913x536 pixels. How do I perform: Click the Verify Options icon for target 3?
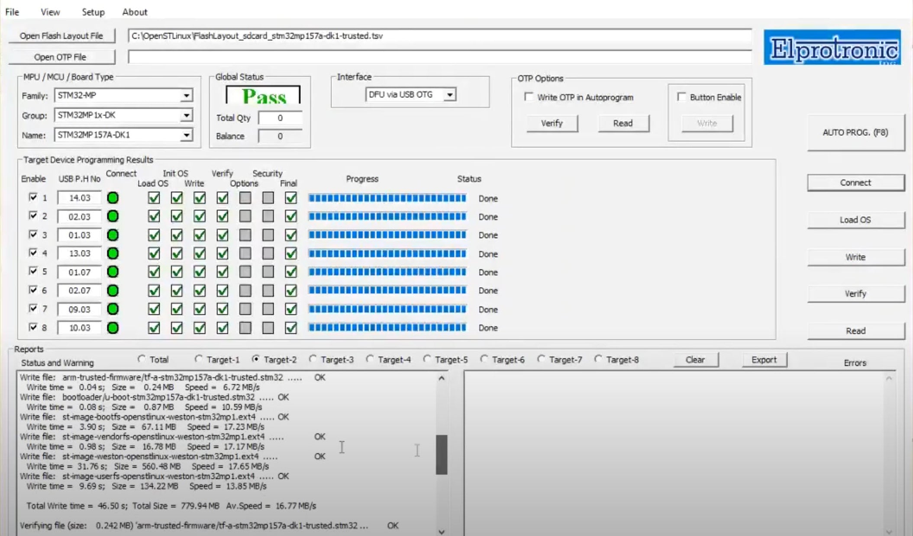pyautogui.click(x=245, y=235)
